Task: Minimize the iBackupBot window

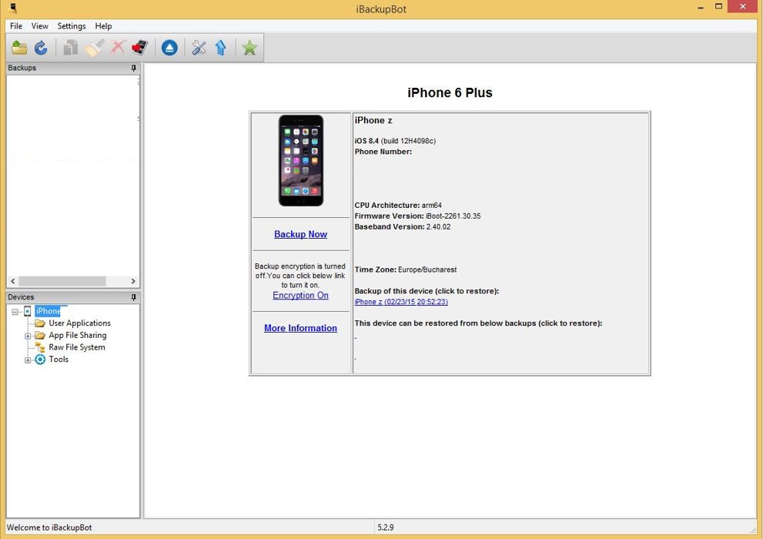Action: [x=700, y=7]
